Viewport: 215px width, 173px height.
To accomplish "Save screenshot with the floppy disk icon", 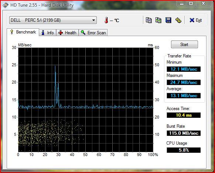I will point(168,20).
